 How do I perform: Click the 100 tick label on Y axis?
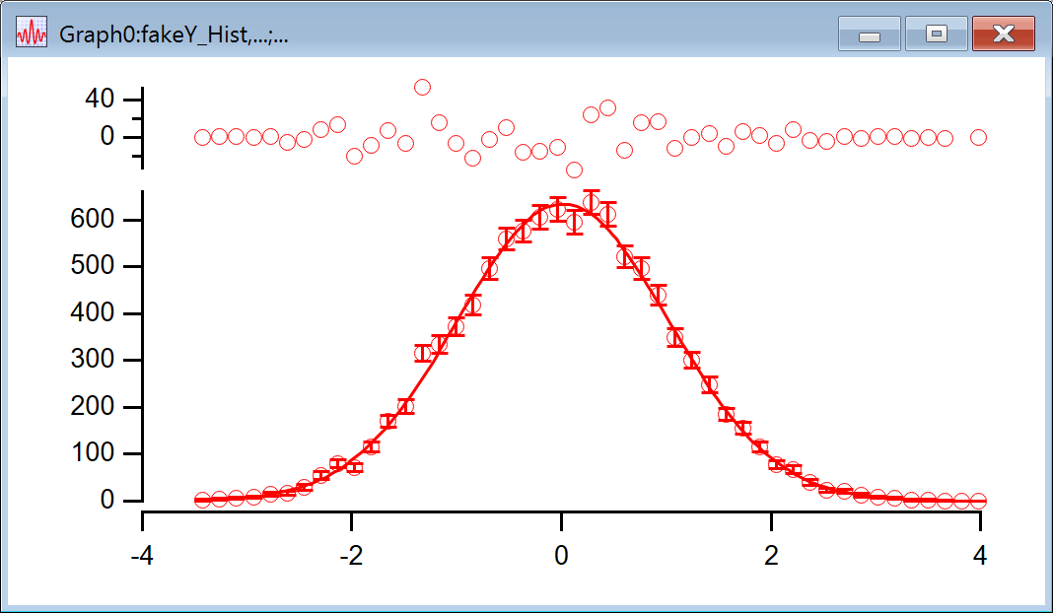click(93, 454)
